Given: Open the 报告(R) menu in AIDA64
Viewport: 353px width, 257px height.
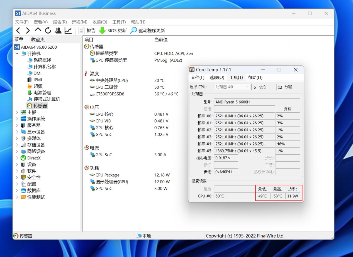Looking at the screenshot, I should [x=59, y=22].
